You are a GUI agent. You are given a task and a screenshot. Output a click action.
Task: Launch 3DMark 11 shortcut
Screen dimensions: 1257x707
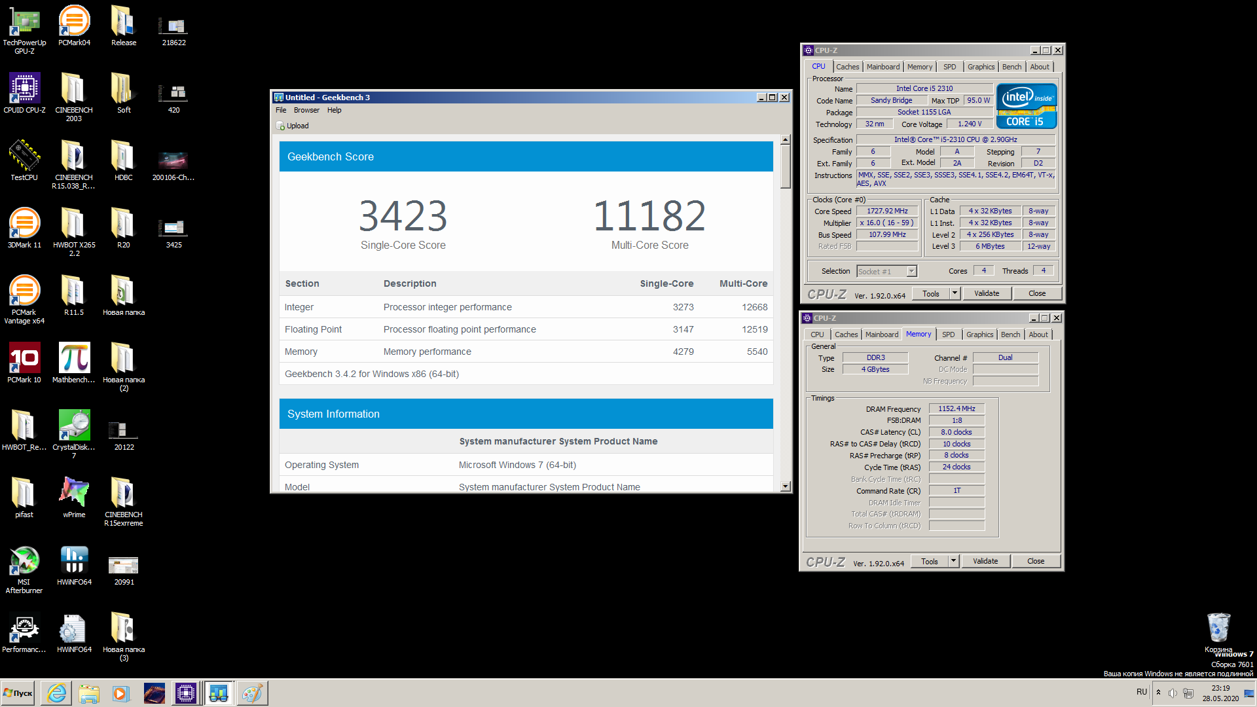click(x=24, y=228)
